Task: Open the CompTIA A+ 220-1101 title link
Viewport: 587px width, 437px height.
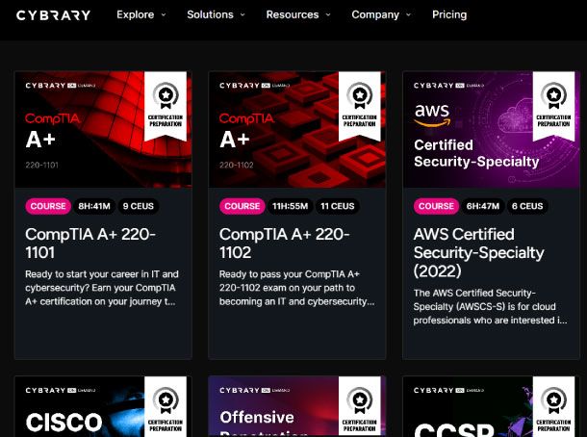Action: click(90, 244)
